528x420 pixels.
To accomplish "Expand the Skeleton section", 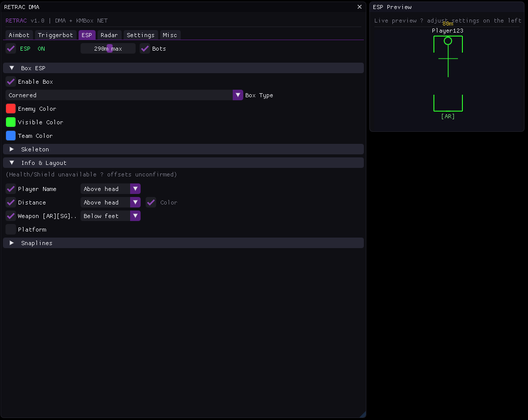I will (183, 149).
